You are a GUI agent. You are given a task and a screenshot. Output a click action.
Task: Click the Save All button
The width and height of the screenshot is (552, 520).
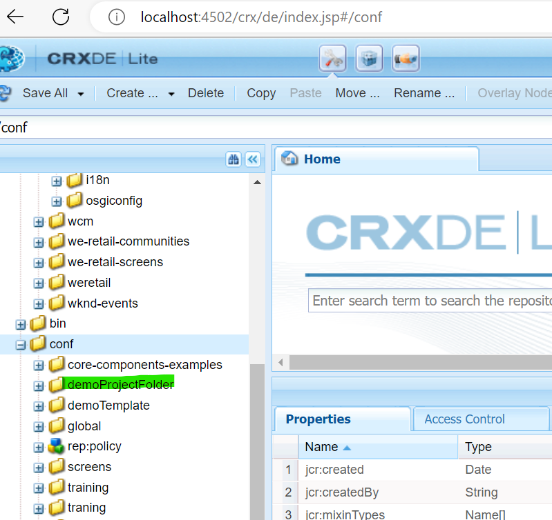[45, 93]
